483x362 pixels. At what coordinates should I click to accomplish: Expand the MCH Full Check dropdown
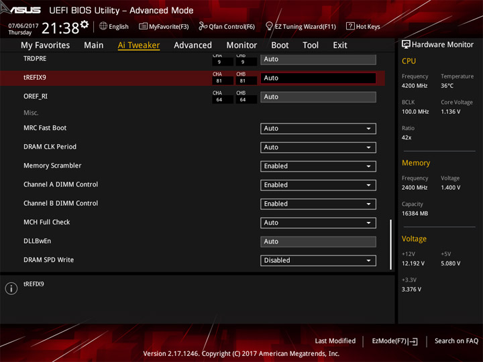[318, 223]
